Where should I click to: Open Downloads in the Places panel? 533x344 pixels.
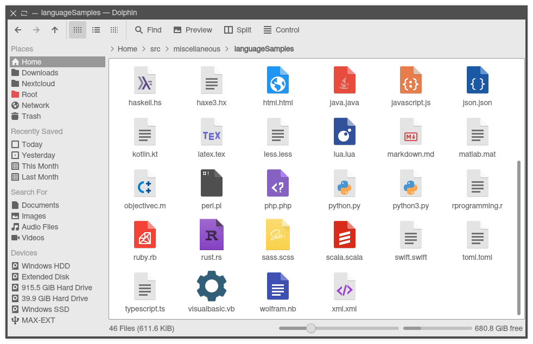tap(58, 73)
